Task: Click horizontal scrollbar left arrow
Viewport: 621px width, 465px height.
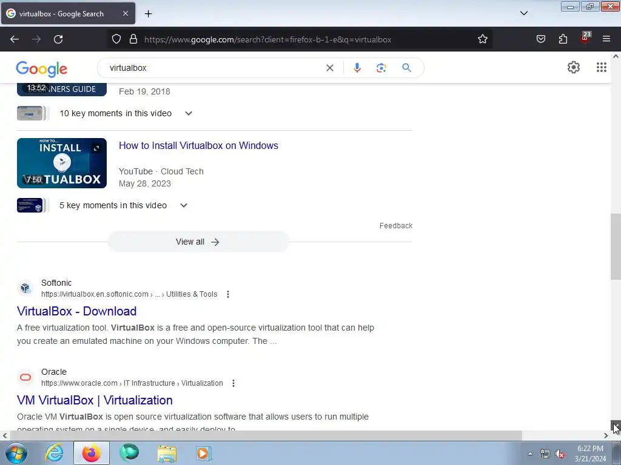Action: 5,435
